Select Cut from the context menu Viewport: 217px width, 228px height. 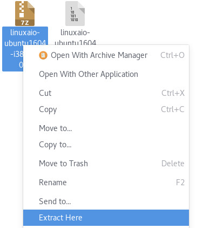click(106, 93)
